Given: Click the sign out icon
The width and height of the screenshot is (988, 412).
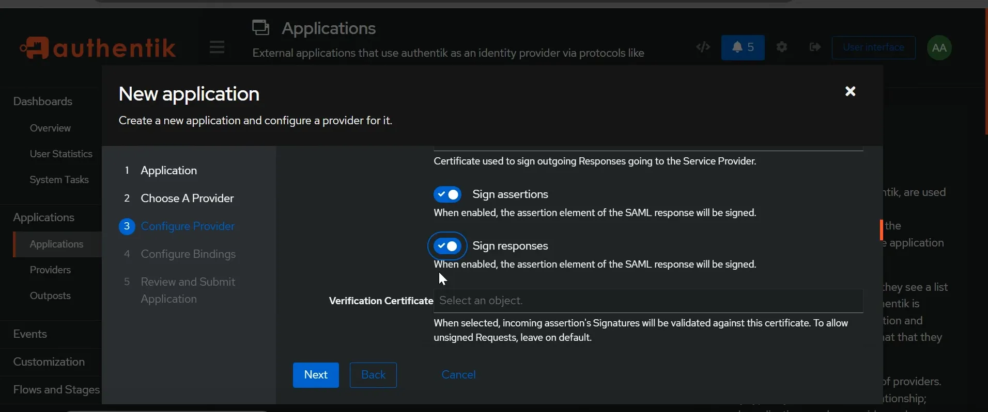Looking at the screenshot, I should 815,47.
